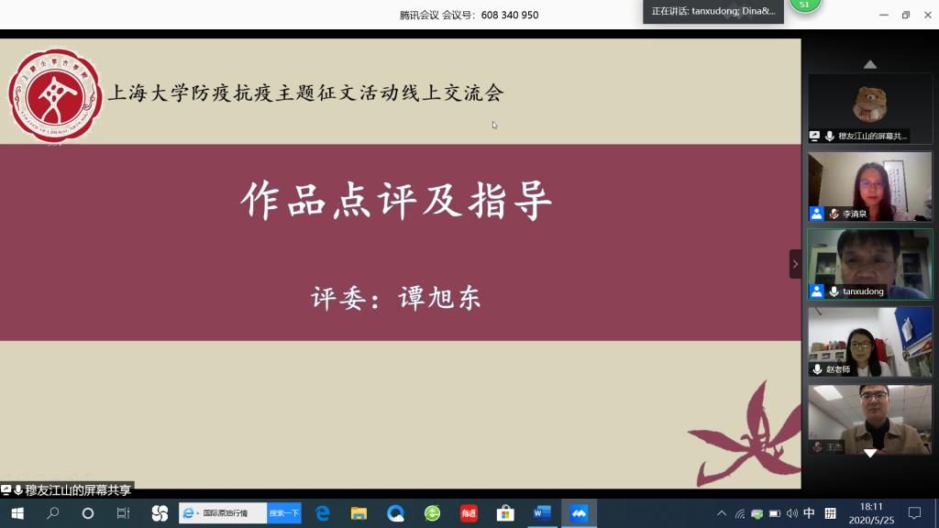Click the 搜索一下 search button
The image size is (939, 528).
283,513
